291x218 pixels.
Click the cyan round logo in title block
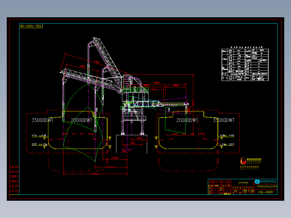tap(257, 182)
